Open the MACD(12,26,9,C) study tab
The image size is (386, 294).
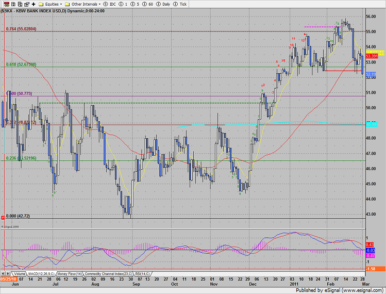[x=41, y=274]
